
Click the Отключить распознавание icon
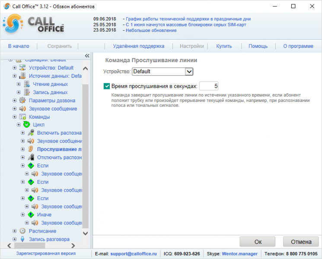pos(31,157)
